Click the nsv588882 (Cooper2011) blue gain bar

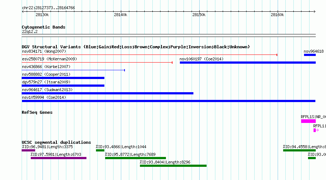pos(63,78)
